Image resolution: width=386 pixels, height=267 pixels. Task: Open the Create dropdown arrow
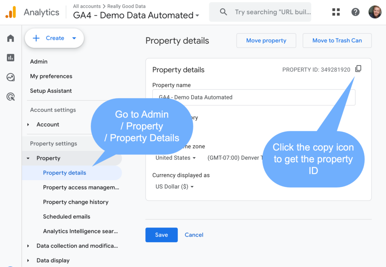coord(74,38)
